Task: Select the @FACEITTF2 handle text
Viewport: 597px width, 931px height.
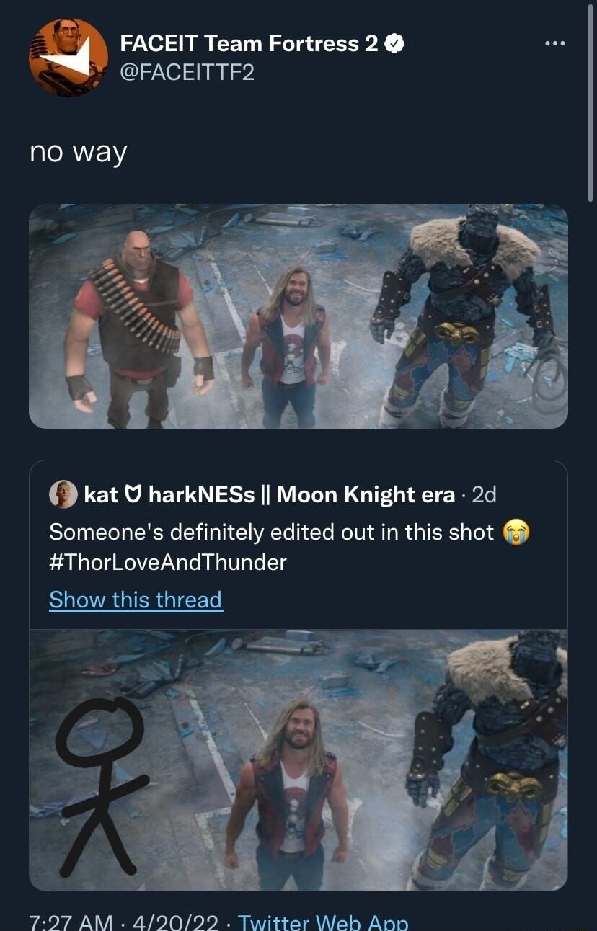Action: coord(189,71)
